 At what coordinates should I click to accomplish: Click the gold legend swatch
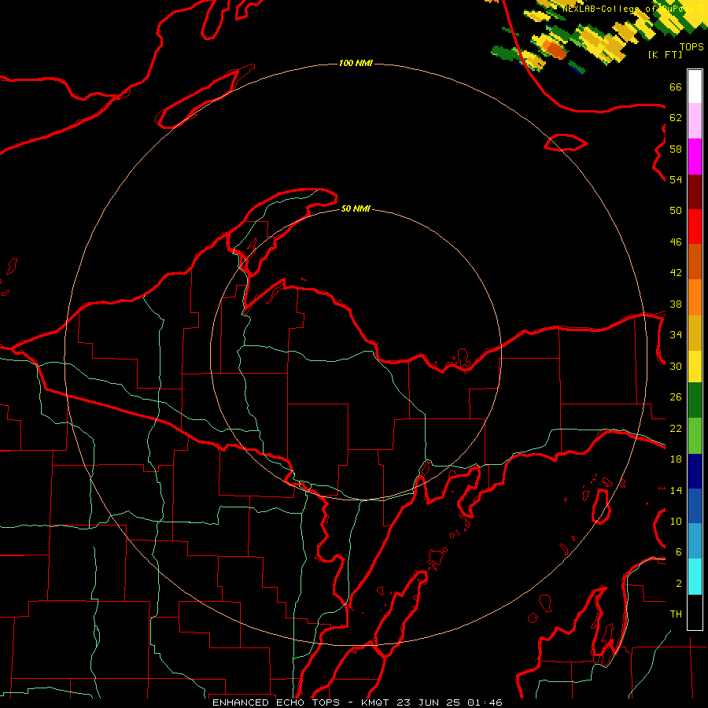coord(695,333)
